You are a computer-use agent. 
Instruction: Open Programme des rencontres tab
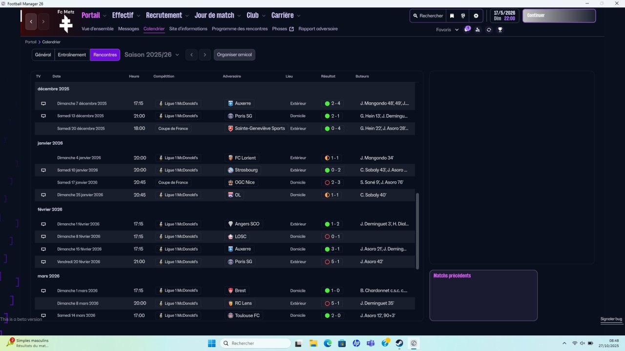coord(240,29)
